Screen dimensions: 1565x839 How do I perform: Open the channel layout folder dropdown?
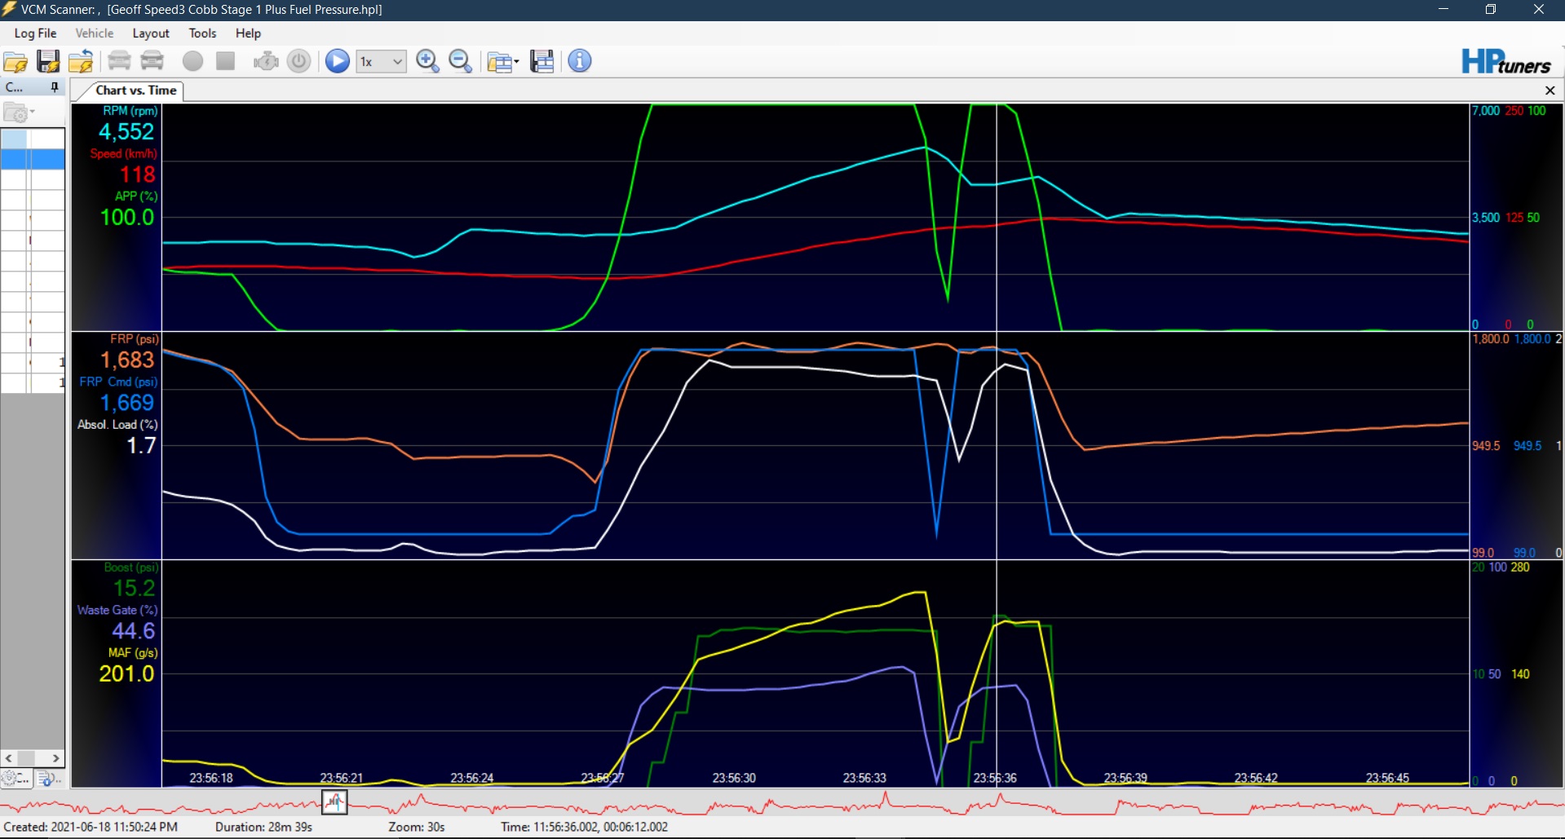tap(502, 62)
